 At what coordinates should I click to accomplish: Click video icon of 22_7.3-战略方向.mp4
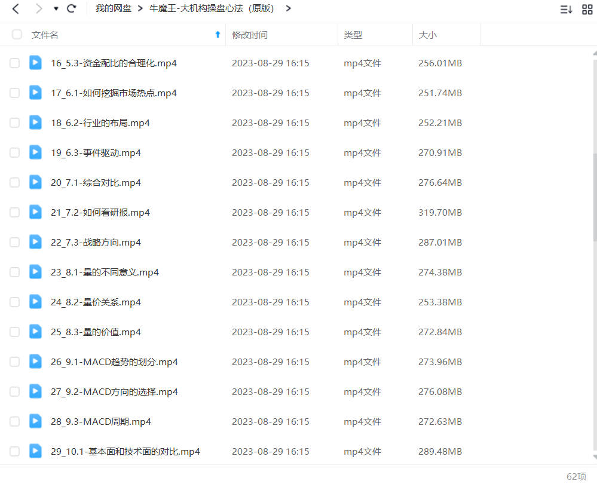(x=35, y=242)
